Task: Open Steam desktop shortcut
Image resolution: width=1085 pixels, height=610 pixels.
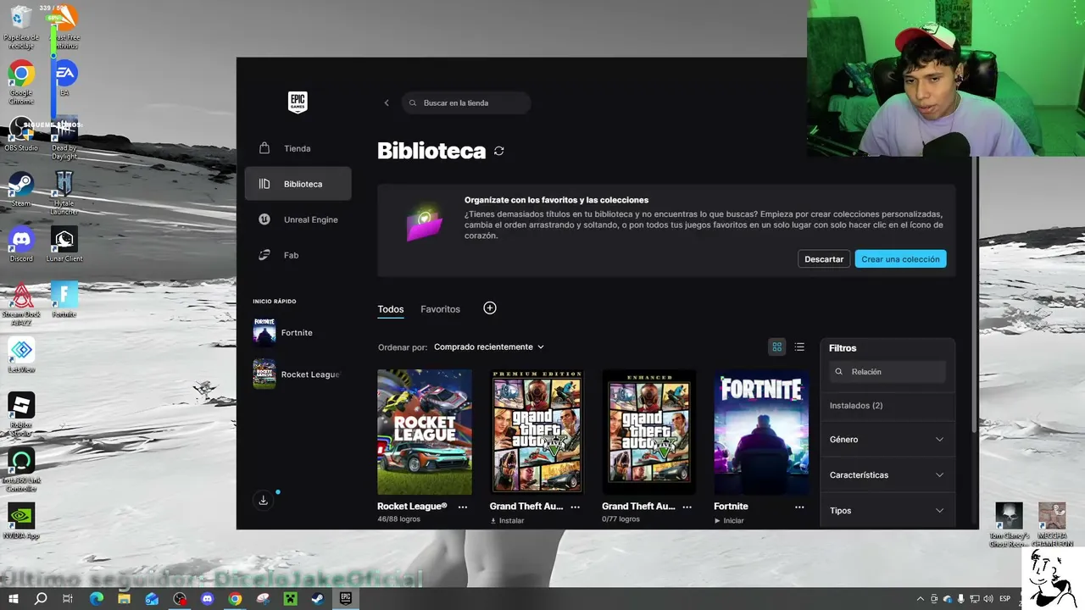Action: [x=21, y=190]
